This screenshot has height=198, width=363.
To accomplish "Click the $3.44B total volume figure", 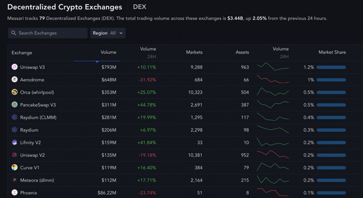I will click(235, 18).
